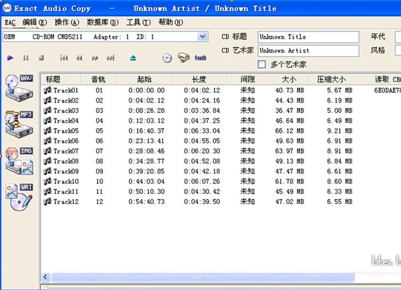Start playback with the Play button
Viewport: 401px width, 290px height.
(x=10, y=58)
